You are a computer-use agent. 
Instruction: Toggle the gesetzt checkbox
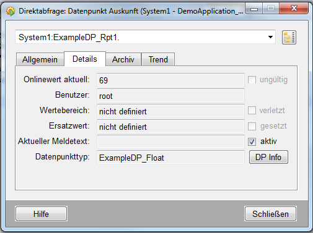pos(252,126)
